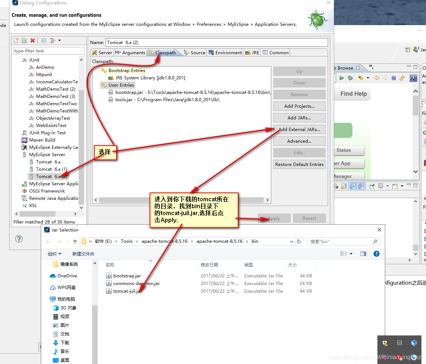Duplicate the selected launch configuration
This screenshot has width=426, height=364.
pos(24,40)
